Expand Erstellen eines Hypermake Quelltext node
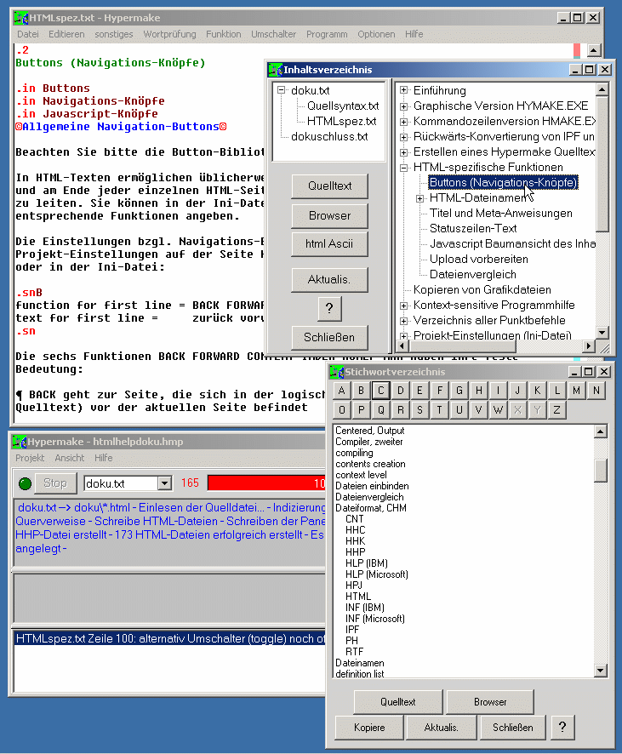 (x=404, y=152)
